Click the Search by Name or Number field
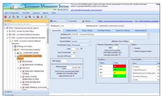This screenshot has width=163, height=99. point(28,24)
